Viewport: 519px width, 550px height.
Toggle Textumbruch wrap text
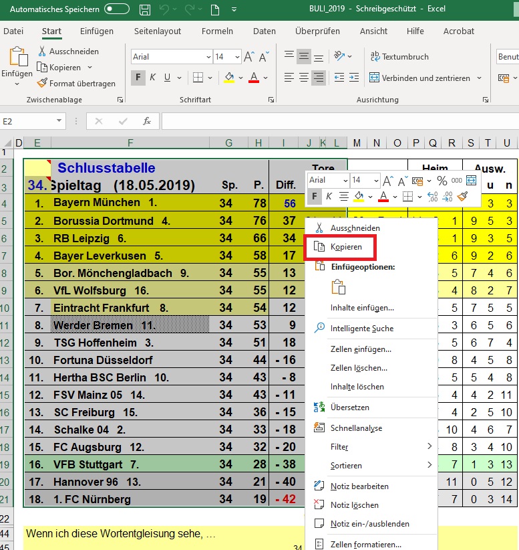[x=399, y=56]
